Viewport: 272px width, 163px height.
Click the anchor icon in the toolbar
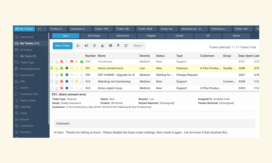(x=78, y=46)
